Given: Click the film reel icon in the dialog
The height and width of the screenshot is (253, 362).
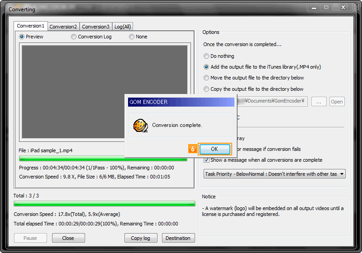Looking at the screenshot, I should (x=141, y=126).
